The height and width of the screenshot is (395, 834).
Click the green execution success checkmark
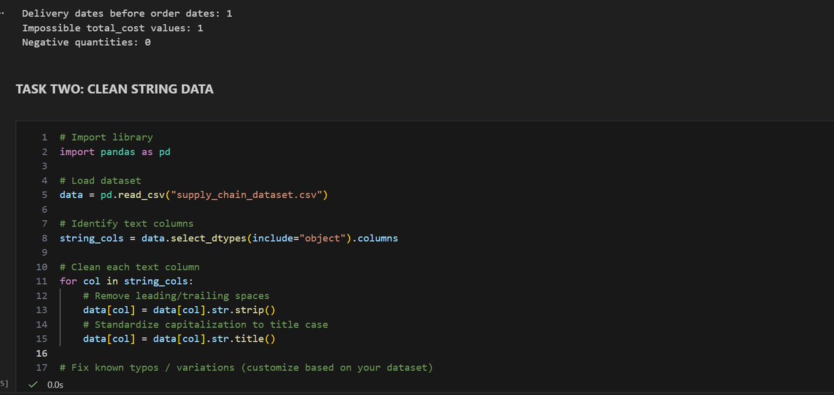click(32, 384)
